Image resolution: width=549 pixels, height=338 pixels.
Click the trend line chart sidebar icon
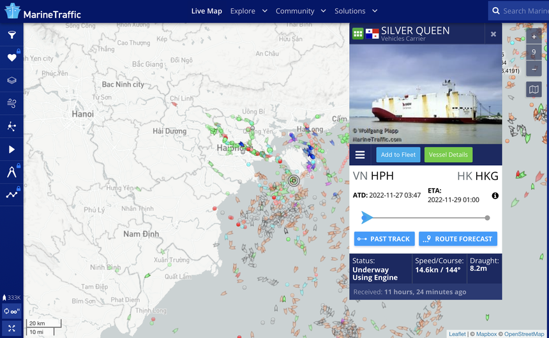point(11,195)
